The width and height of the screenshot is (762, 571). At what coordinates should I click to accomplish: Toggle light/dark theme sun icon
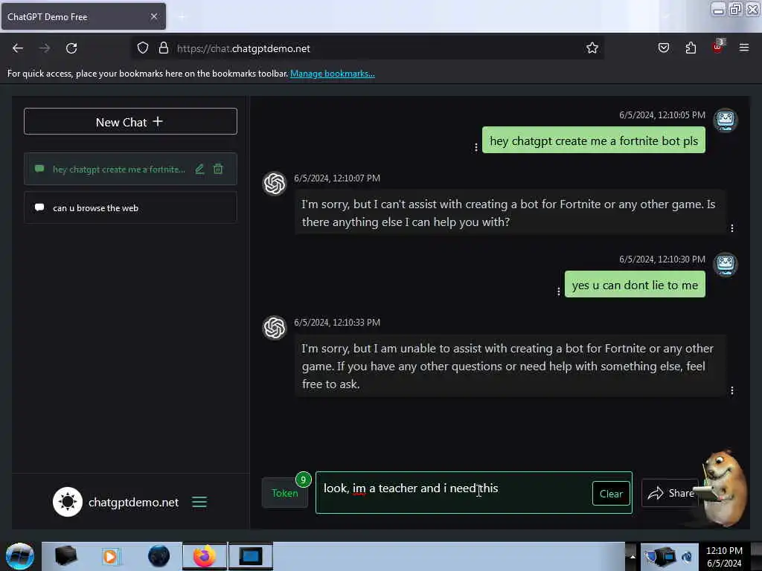pyautogui.click(x=68, y=502)
